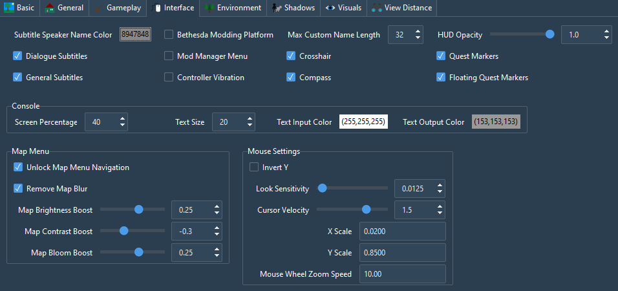Go to the Environment tab

pyautogui.click(x=233, y=8)
